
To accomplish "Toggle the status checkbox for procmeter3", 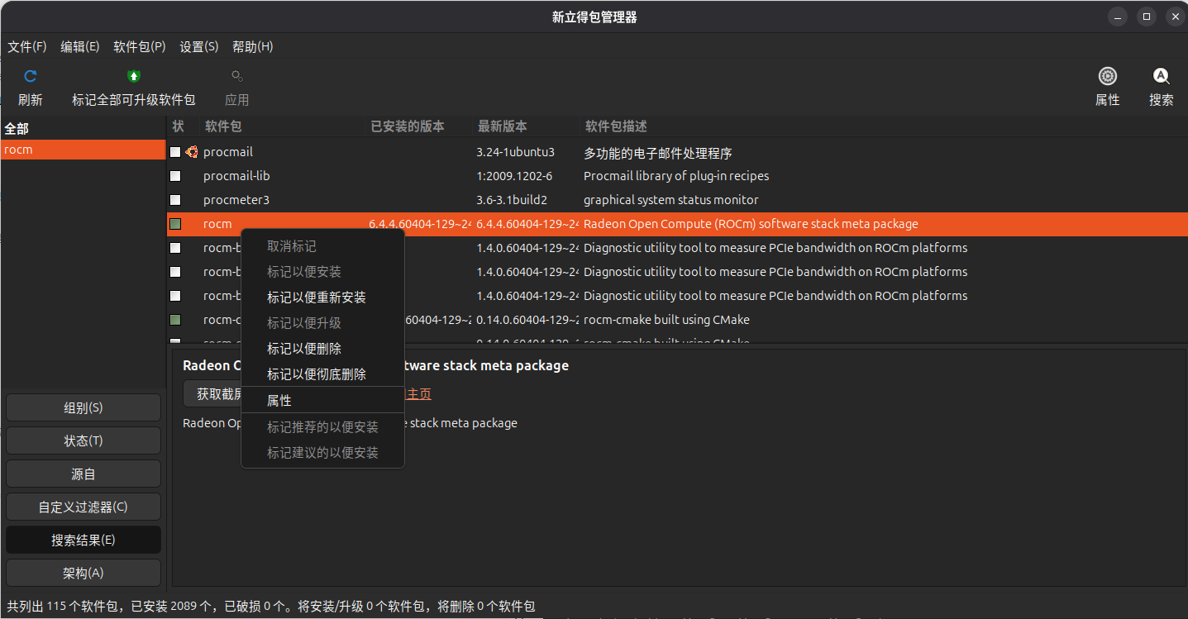I will pos(175,200).
